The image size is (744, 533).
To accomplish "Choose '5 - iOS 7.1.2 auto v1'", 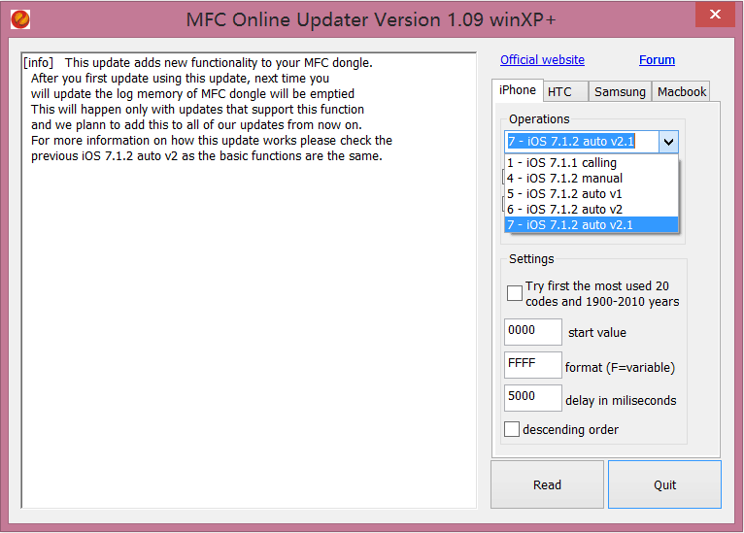I will (x=564, y=194).
